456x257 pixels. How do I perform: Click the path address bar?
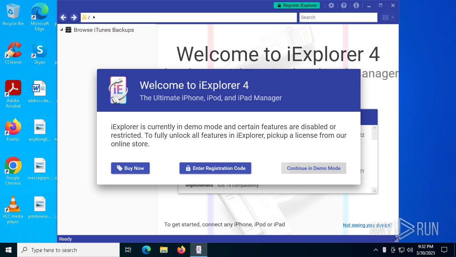point(189,17)
